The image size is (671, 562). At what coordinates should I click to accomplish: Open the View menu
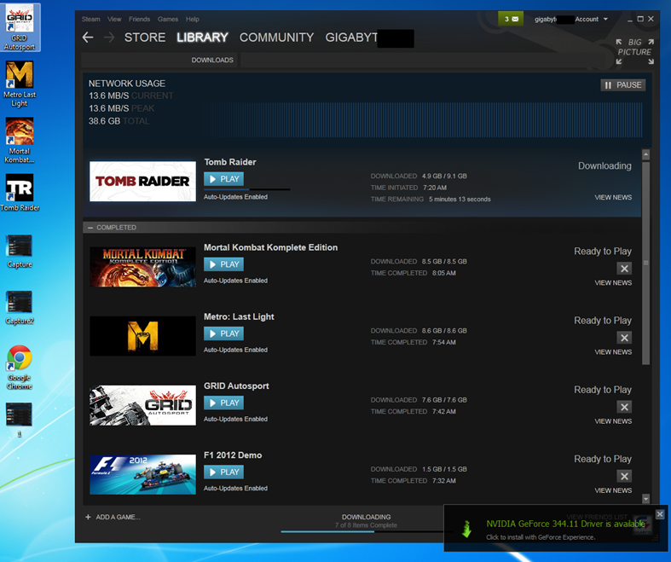[114, 20]
